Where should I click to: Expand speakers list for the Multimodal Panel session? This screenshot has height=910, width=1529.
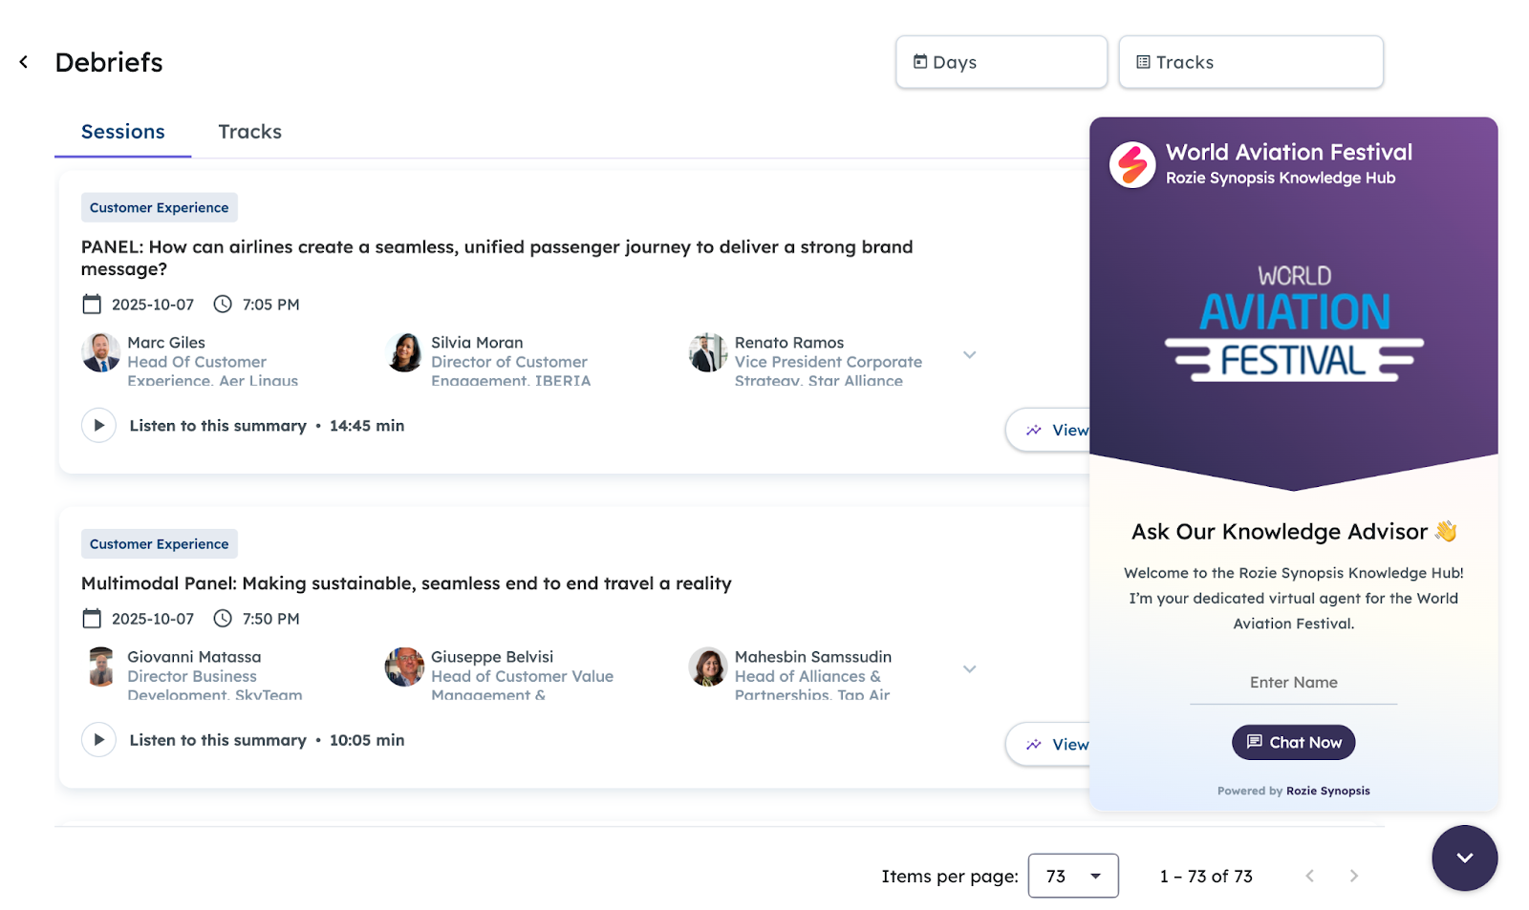(x=969, y=669)
